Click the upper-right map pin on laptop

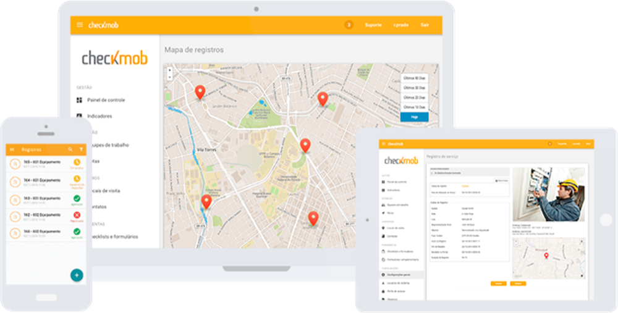[323, 99]
